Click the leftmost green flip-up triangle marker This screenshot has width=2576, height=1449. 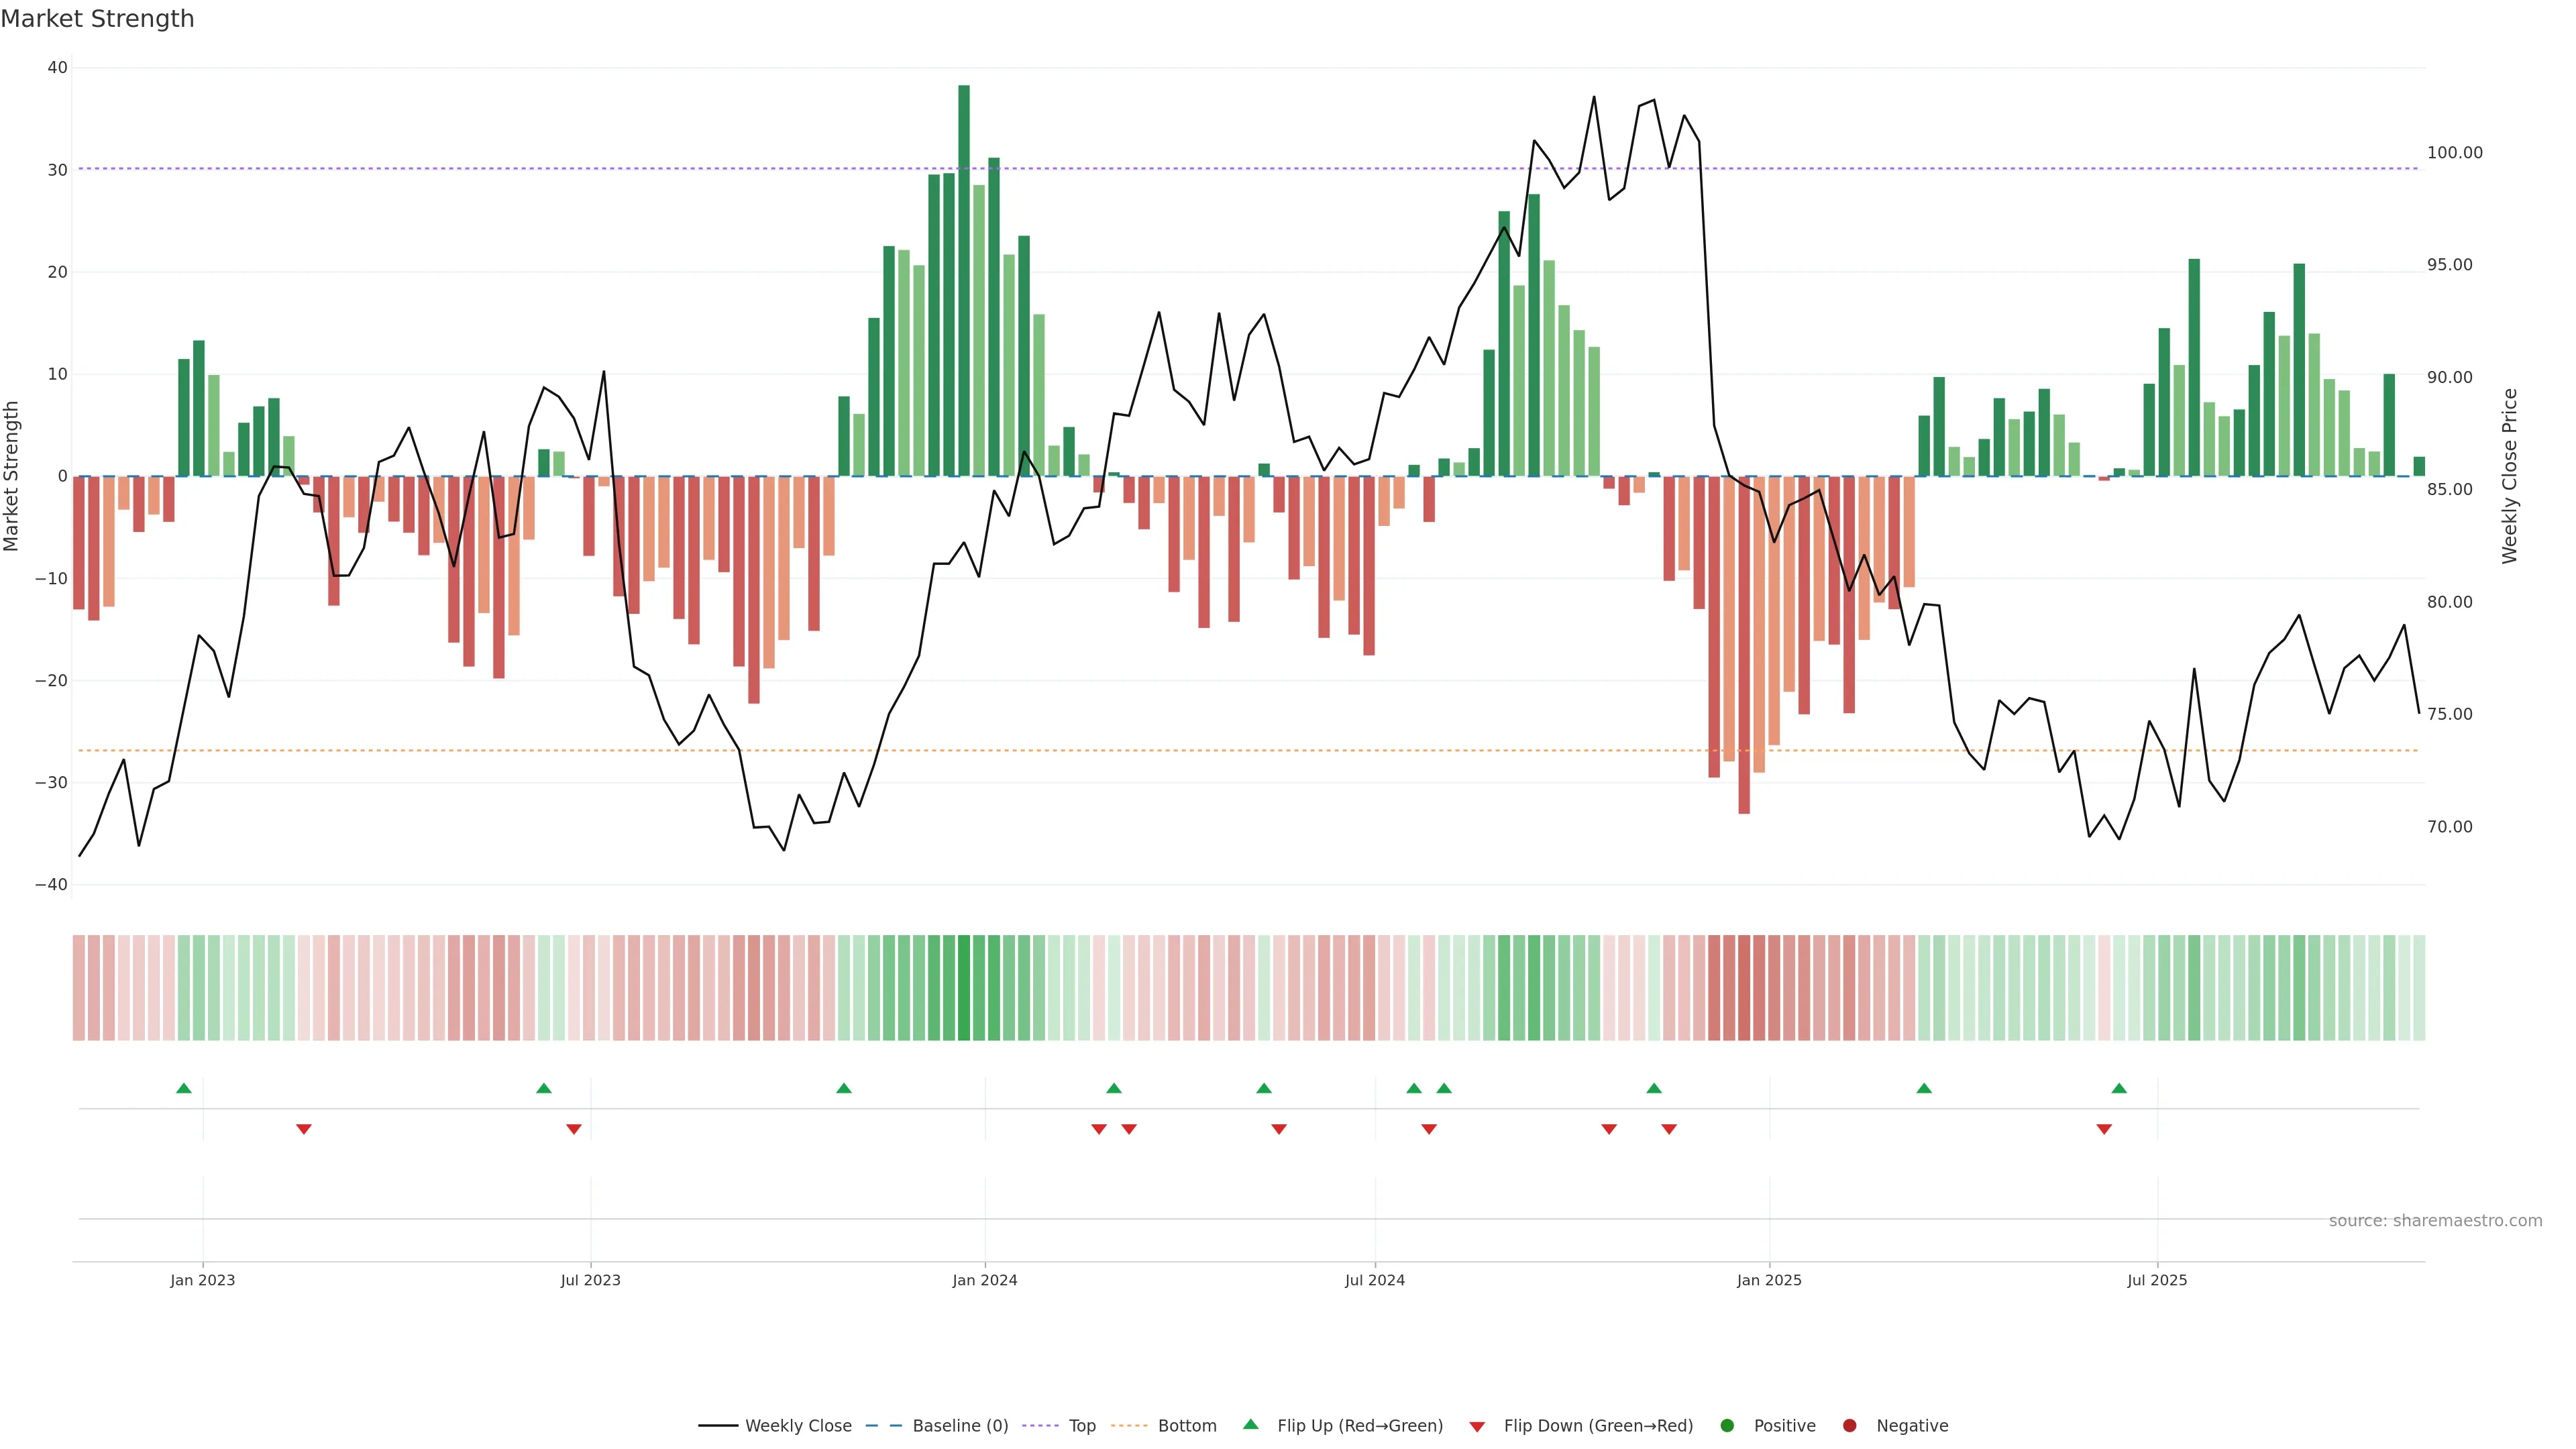coord(184,1088)
